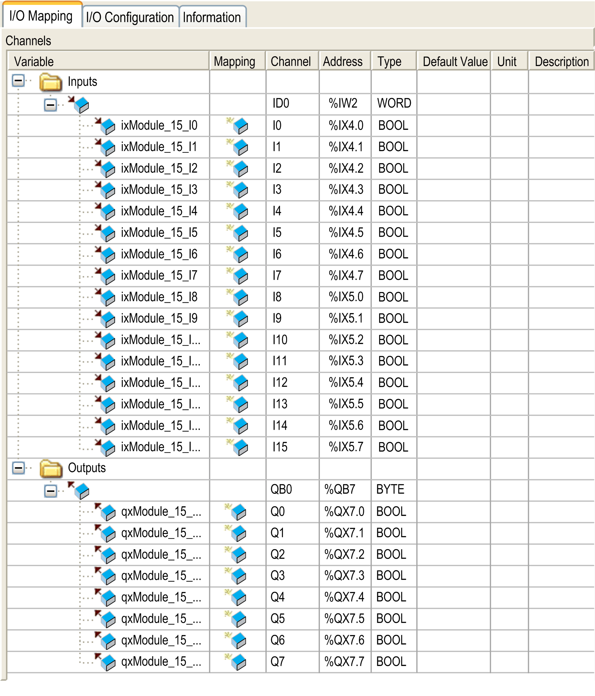Image resolution: width=595 pixels, height=696 pixels.
Task: Select the %IX5.0 address cell
Action: [x=345, y=297]
